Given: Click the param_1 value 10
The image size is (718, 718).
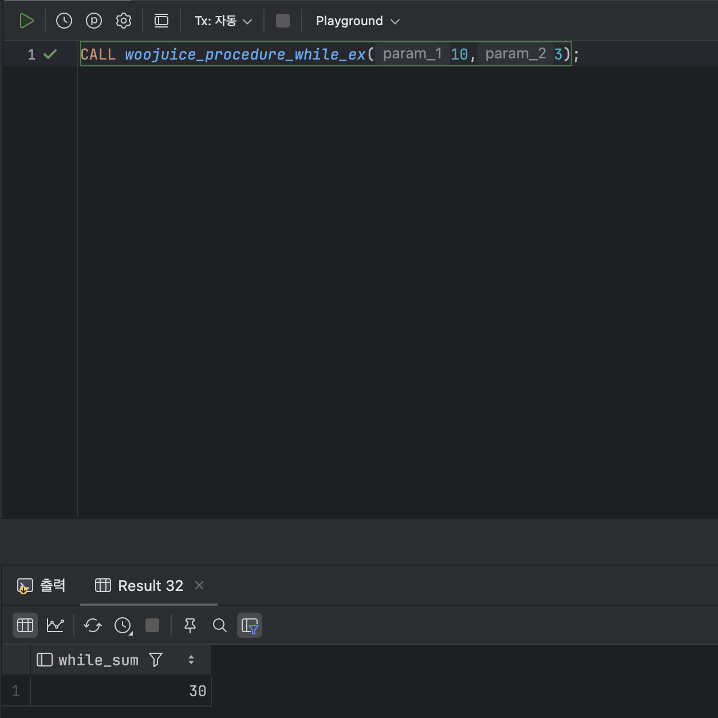Looking at the screenshot, I should pos(459,54).
